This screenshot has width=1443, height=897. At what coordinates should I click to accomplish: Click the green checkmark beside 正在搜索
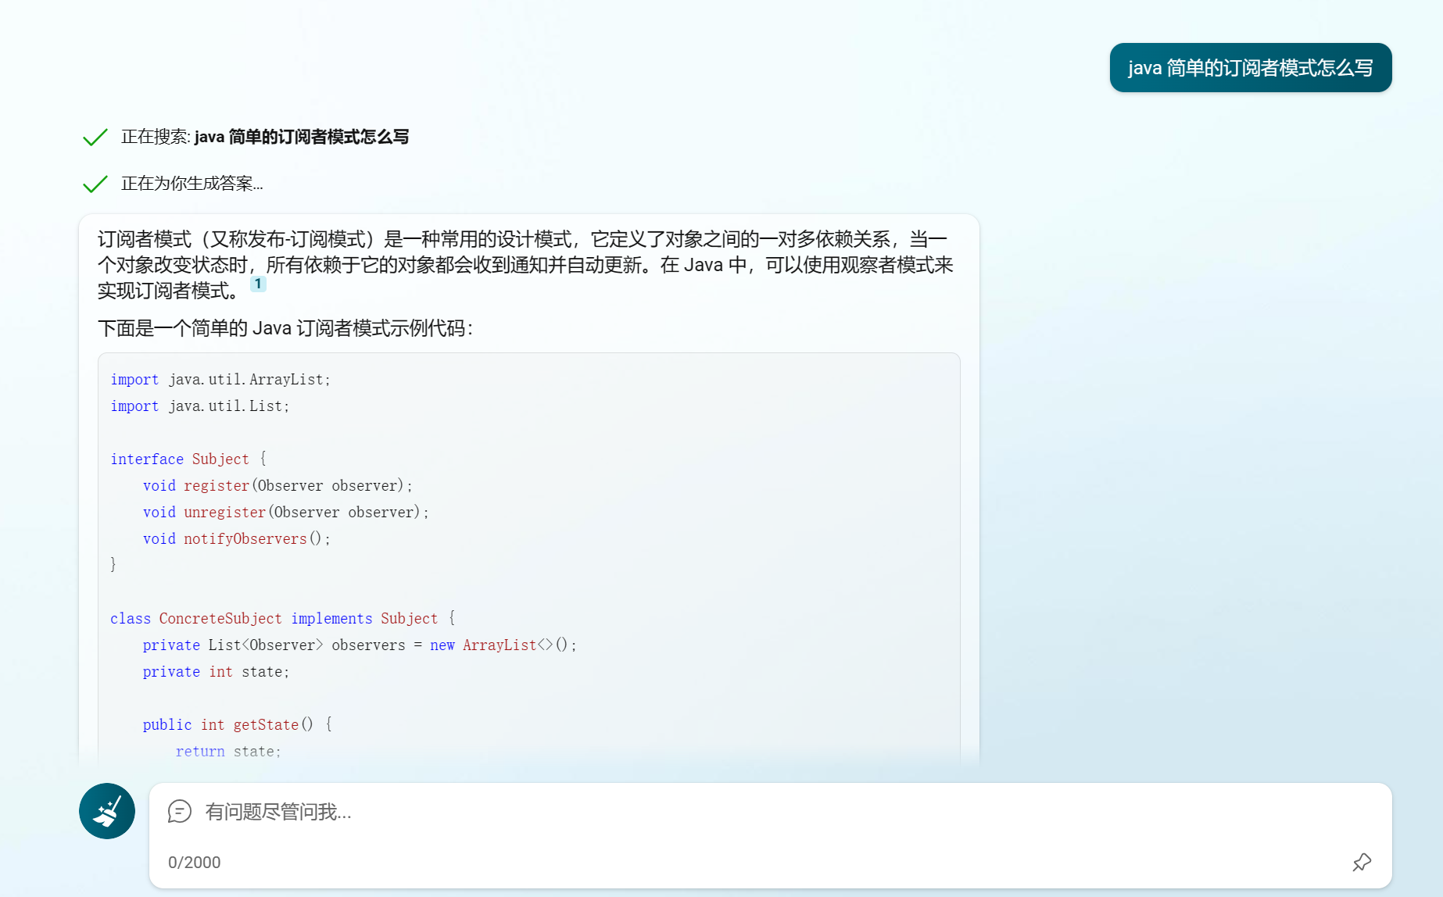[x=95, y=138]
